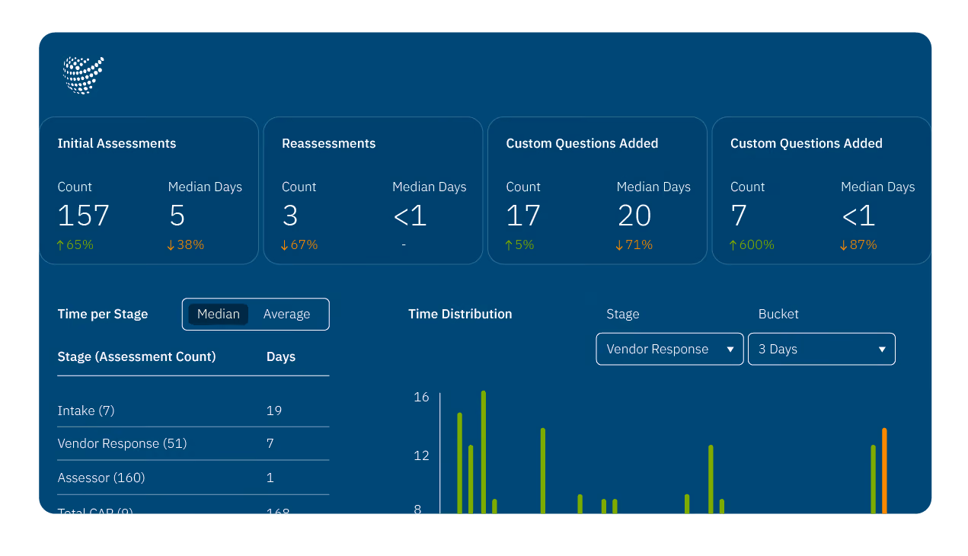Click the y-axis label 16
Viewport: 968px width, 556px height.
[422, 397]
